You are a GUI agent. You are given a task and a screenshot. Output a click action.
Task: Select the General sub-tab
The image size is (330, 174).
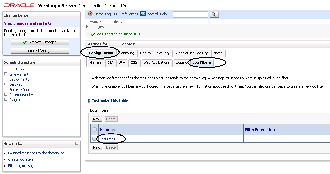coord(96,62)
